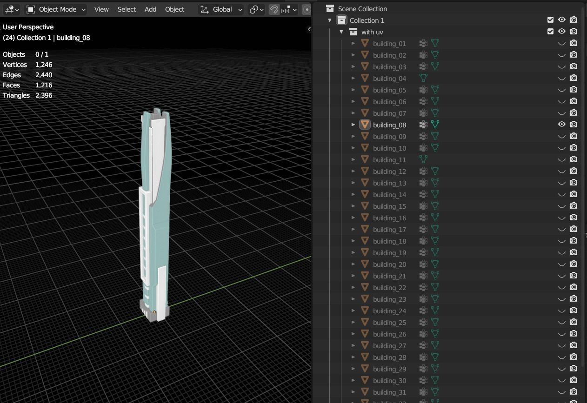Click building_25 vertex groups icon

423,322
